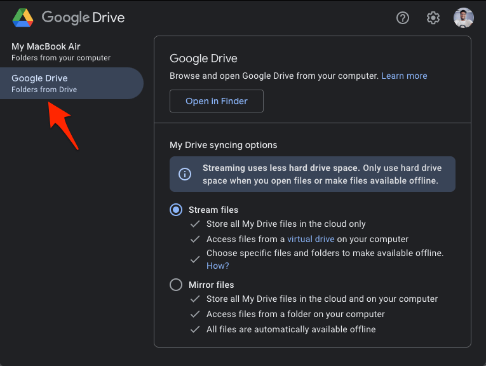Click 'My Drive syncing options' heading
This screenshot has height=366, width=486.
[223, 145]
